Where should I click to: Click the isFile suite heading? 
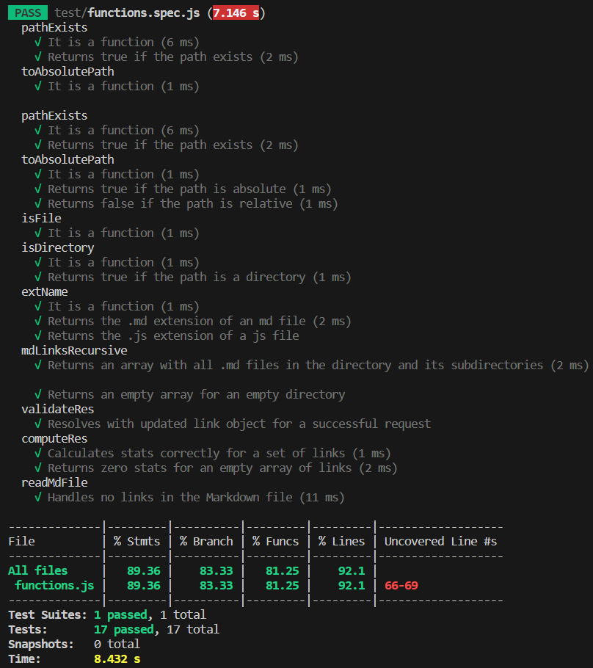[41, 218]
